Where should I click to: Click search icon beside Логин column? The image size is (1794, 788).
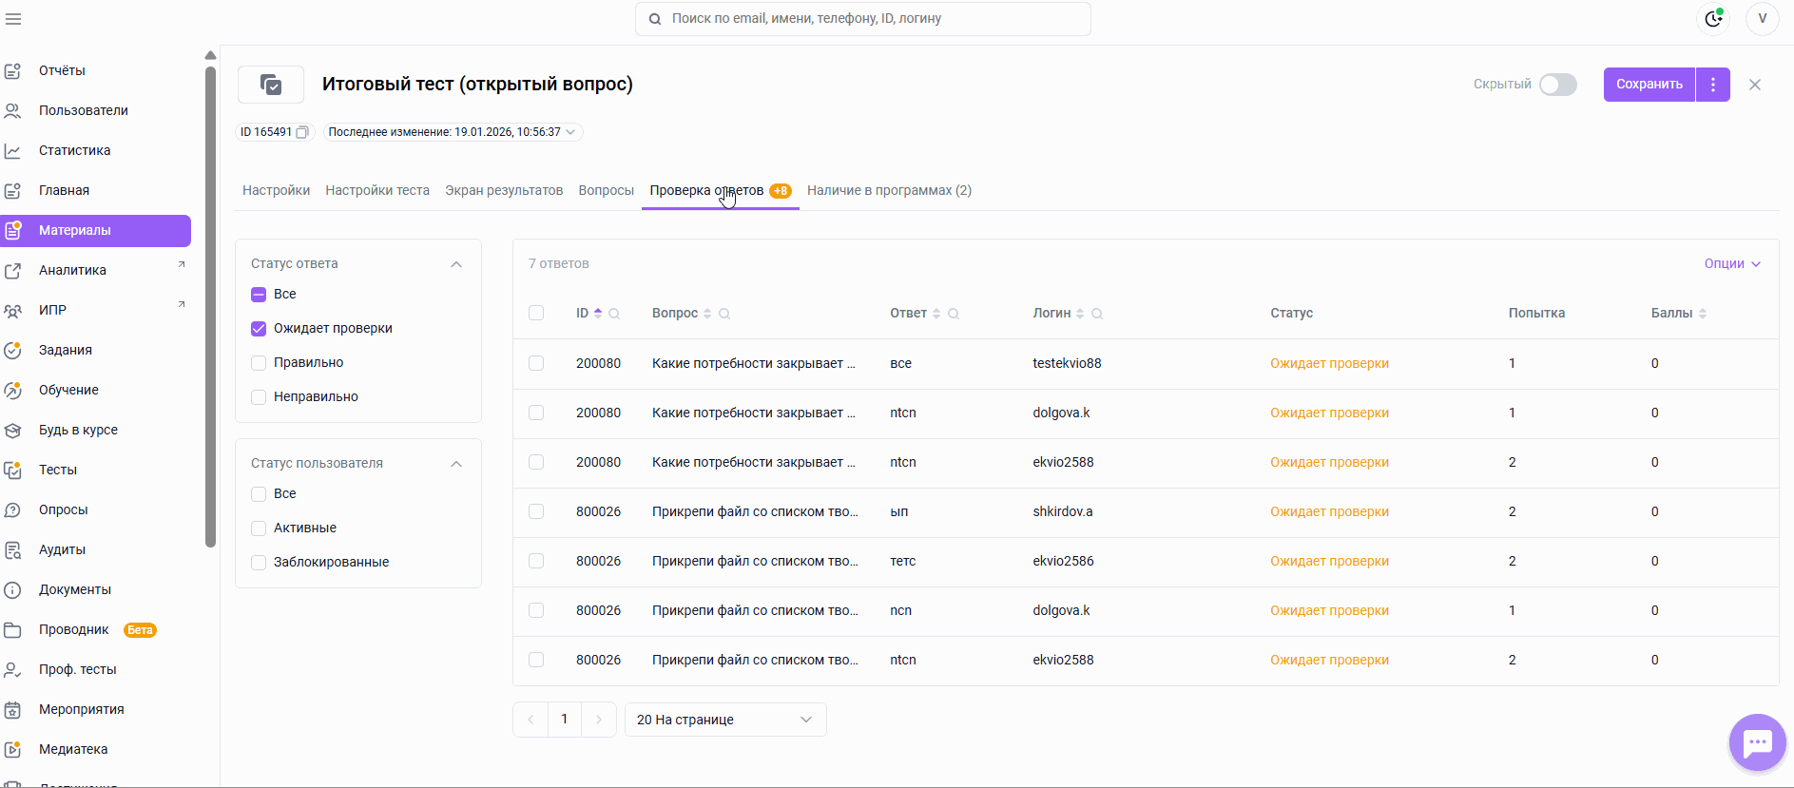tap(1097, 314)
